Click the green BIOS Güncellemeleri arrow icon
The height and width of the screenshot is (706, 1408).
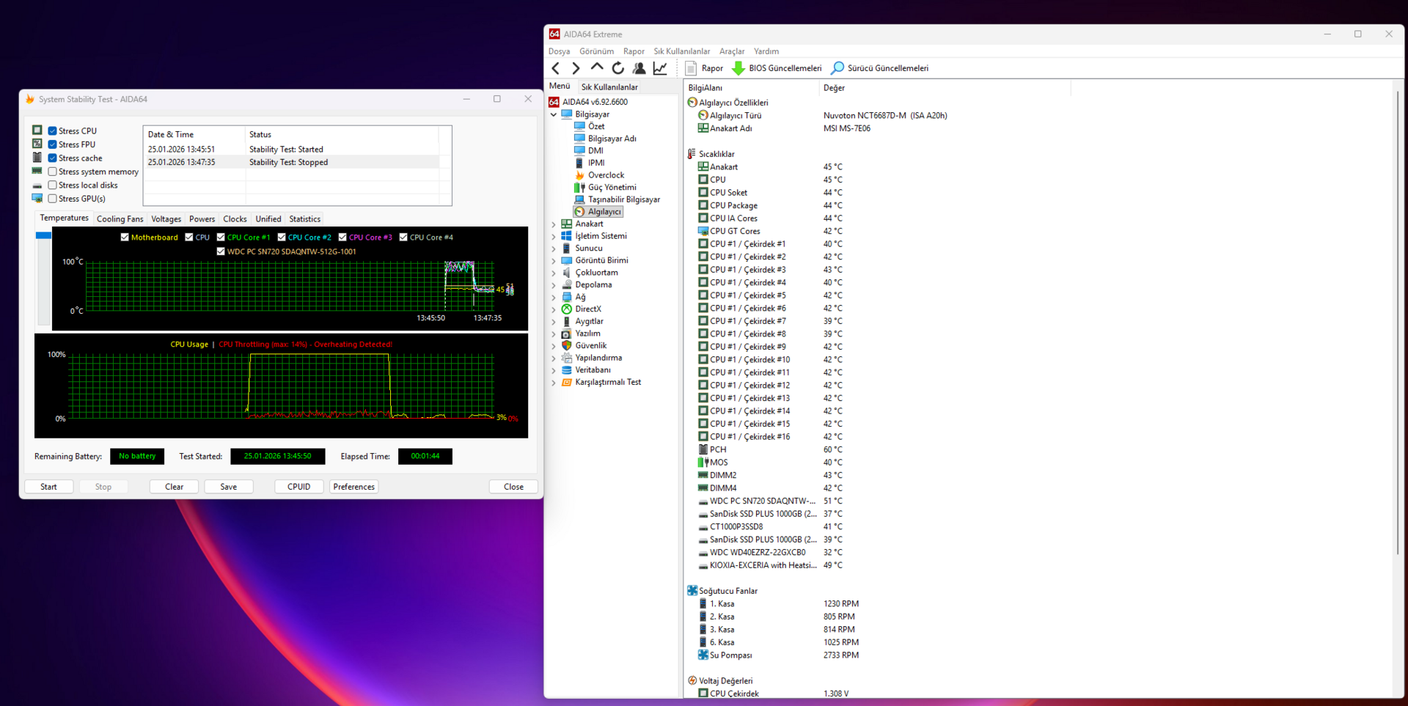(738, 68)
